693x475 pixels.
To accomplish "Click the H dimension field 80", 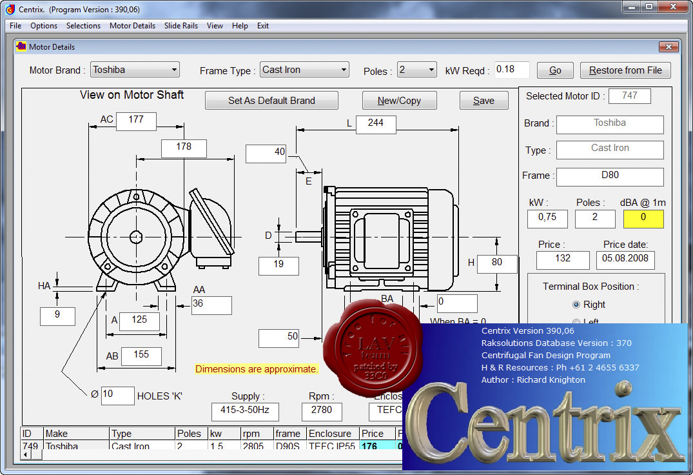I will [x=497, y=263].
